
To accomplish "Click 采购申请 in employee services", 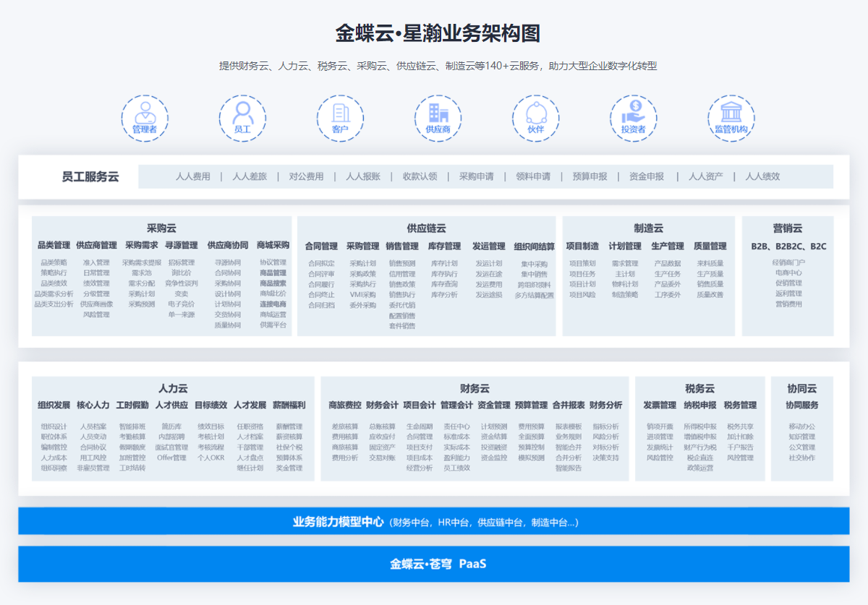I will coord(477,176).
